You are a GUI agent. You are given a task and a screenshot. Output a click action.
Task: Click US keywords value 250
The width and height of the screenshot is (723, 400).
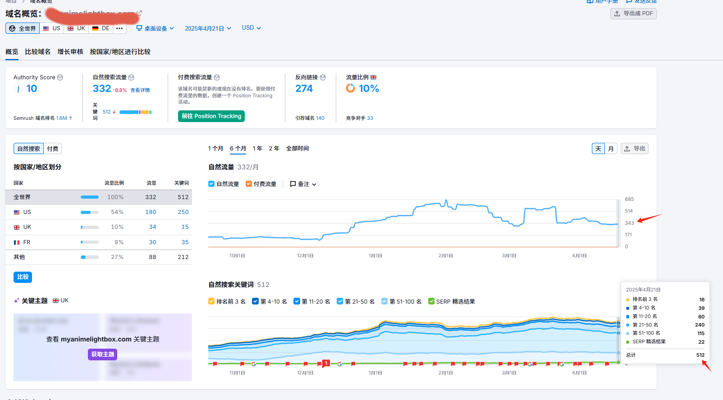183,212
